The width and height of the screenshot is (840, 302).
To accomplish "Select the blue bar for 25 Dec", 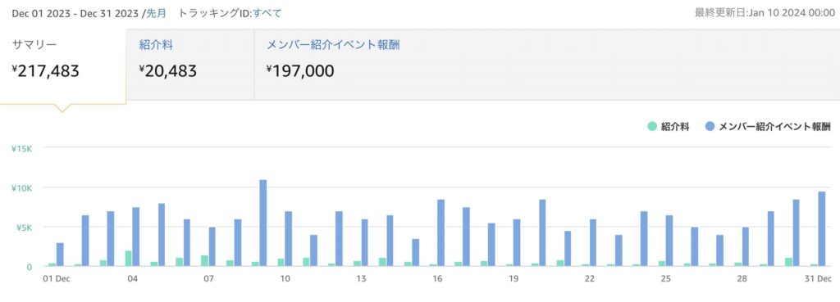I will pyautogui.click(x=669, y=241).
